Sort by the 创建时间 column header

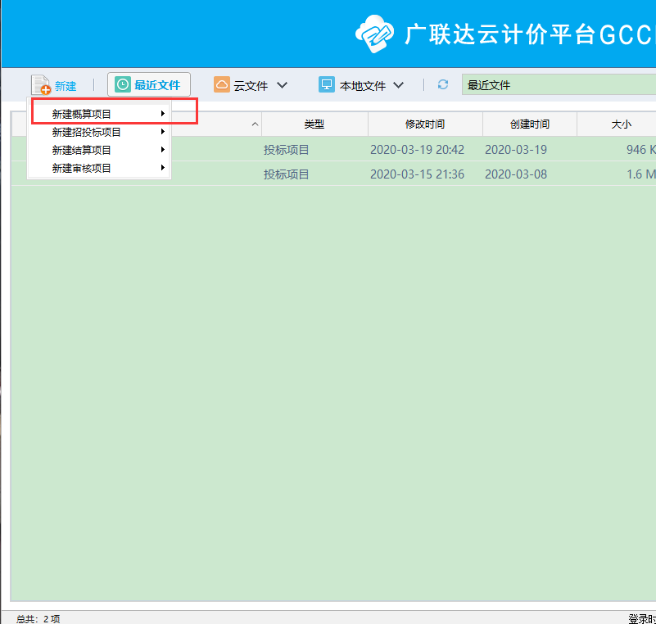pos(530,124)
